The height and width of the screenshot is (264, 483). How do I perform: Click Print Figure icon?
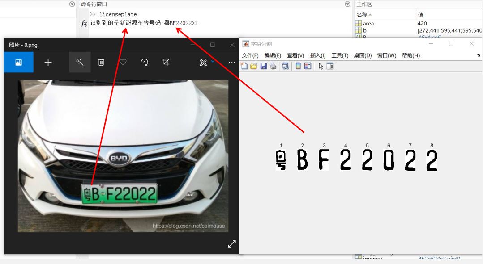tap(273, 66)
